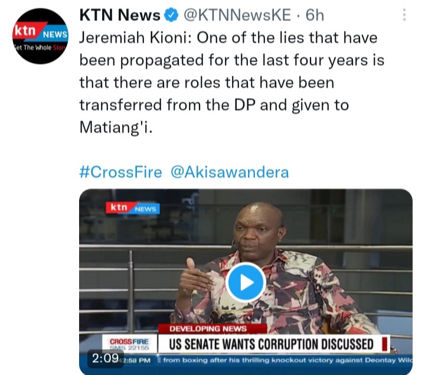The height and width of the screenshot is (375, 425).
Task: Click the 2:09 video duration badge
Action: [x=106, y=358]
